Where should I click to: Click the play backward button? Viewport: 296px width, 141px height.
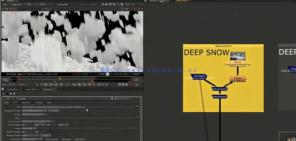(x=61, y=85)
